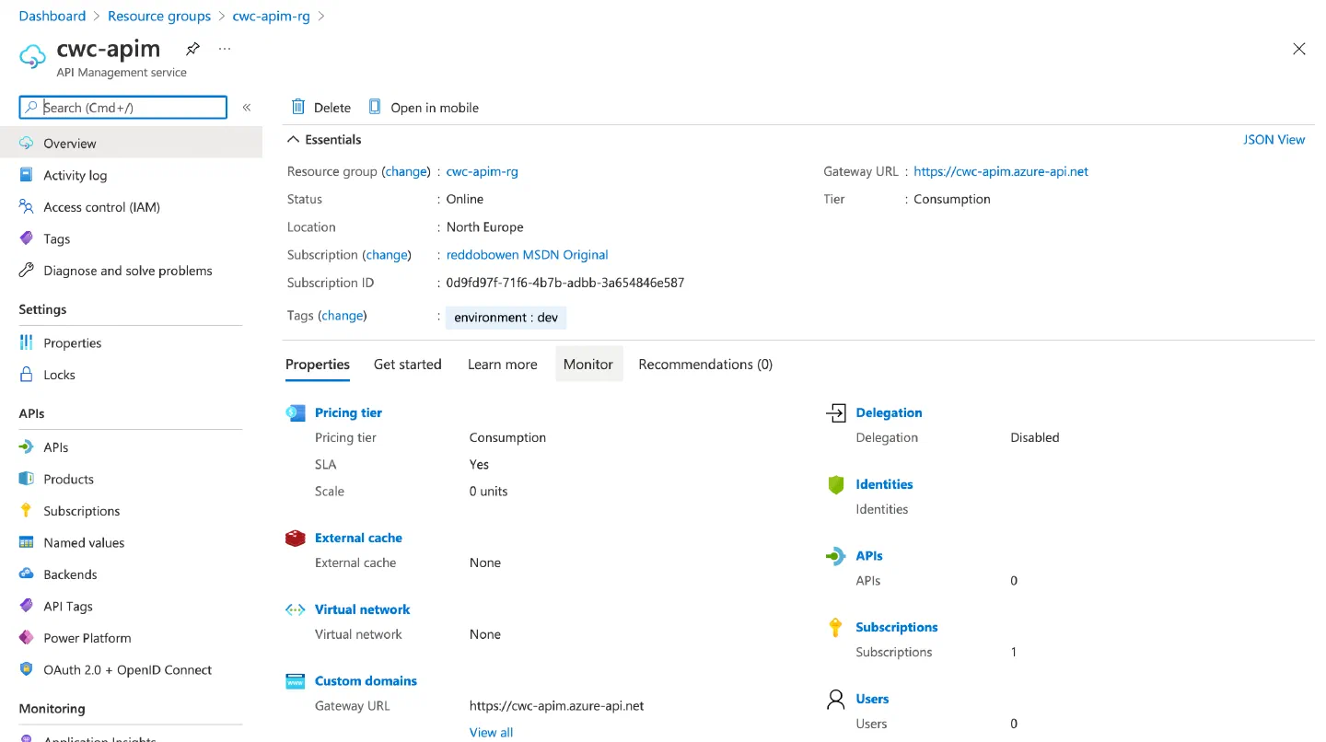Focus the sidebar Search (Cmd+/) field
The image size is (1326, 742).
[122, 108]
